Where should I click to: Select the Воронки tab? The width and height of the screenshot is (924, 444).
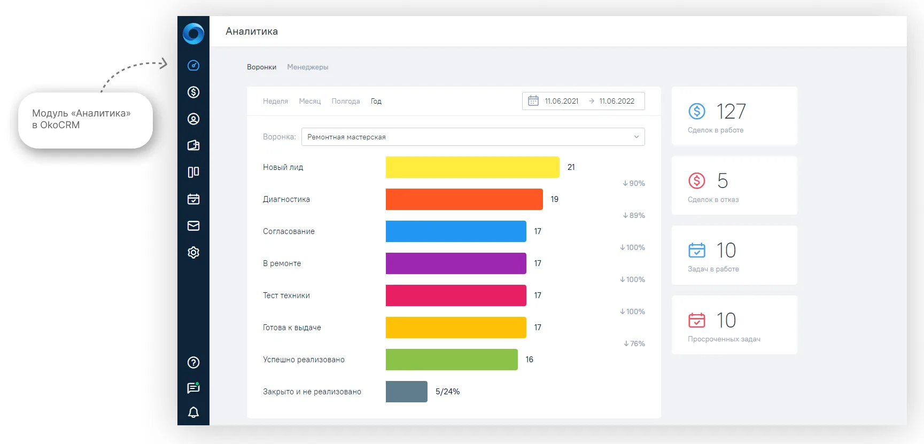point(261,67)
